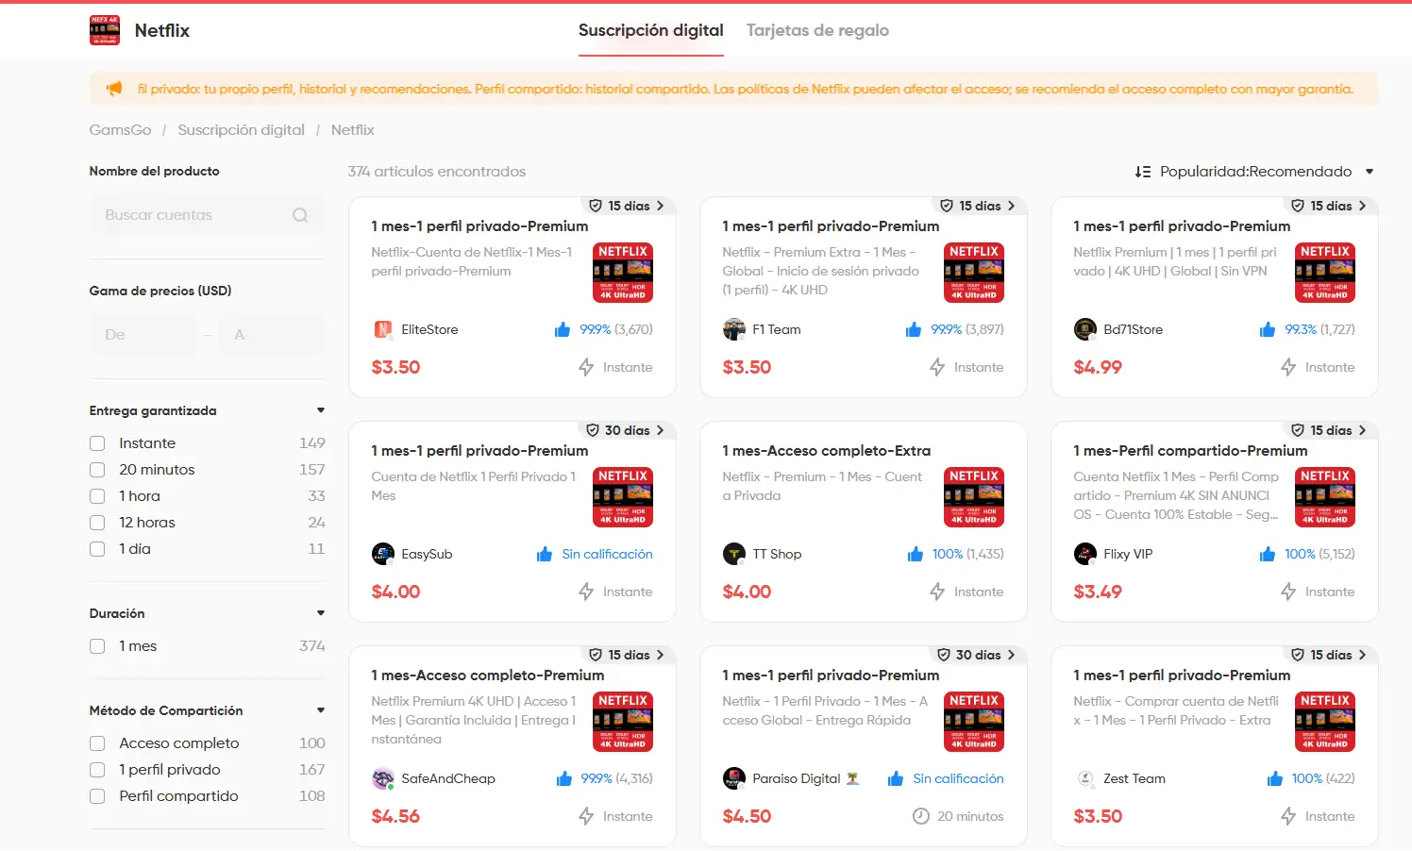Switch to the Tarjetas de regalo tab
This screenshot has width=1412, height=851.
tap(817, 30)
